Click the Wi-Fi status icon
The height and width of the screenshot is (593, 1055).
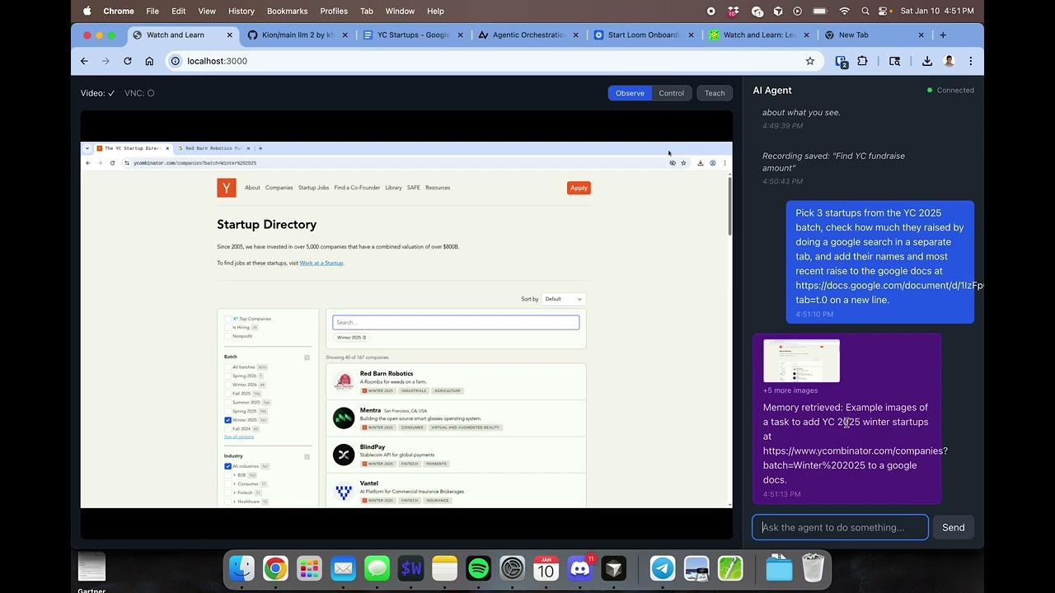coord(844,11)
